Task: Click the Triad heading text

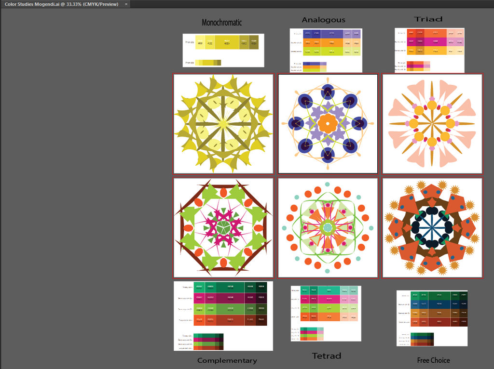Action: point(428,19)
